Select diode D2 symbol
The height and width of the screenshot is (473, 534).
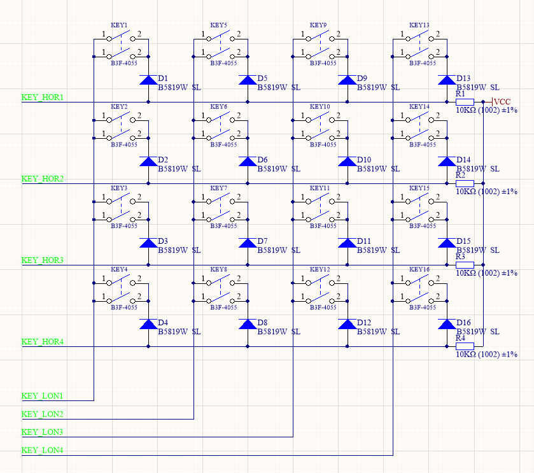[x=148, y=162]
